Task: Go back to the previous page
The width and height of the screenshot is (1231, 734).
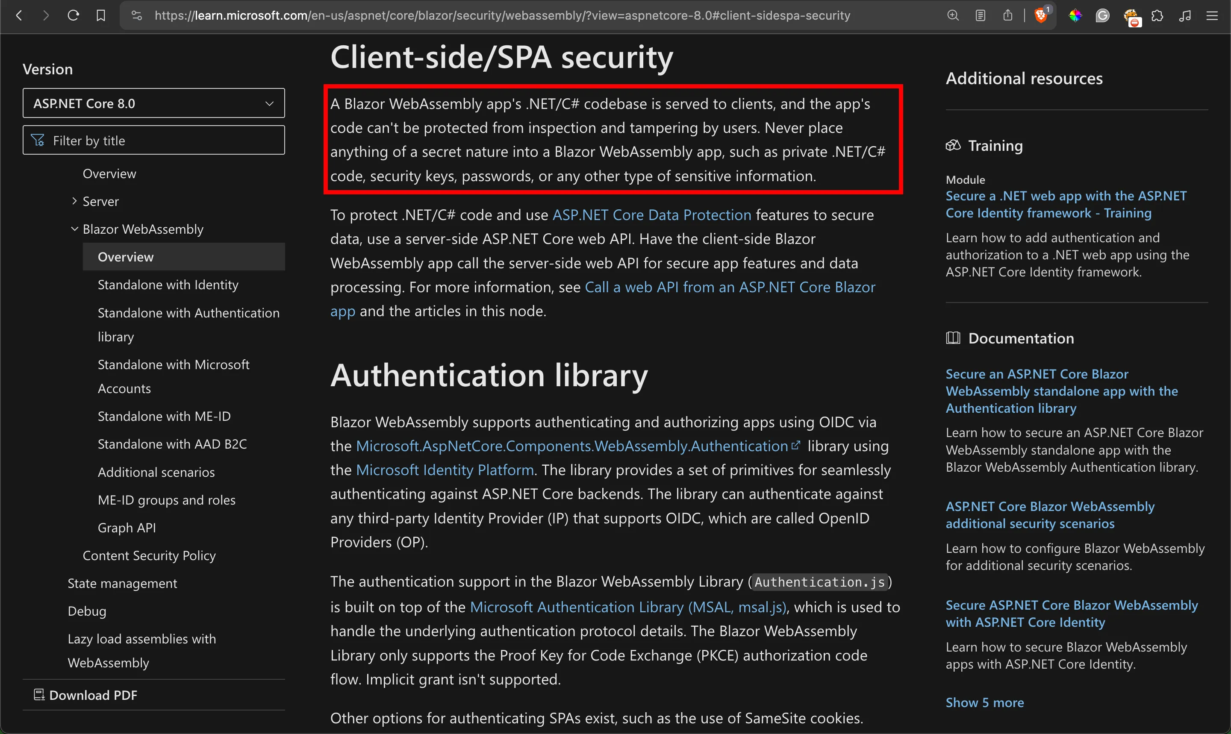Action: point(19,15)
